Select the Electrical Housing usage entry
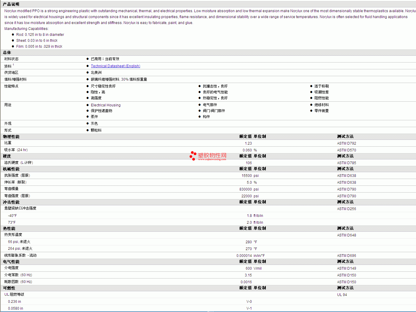 (105, 105)
